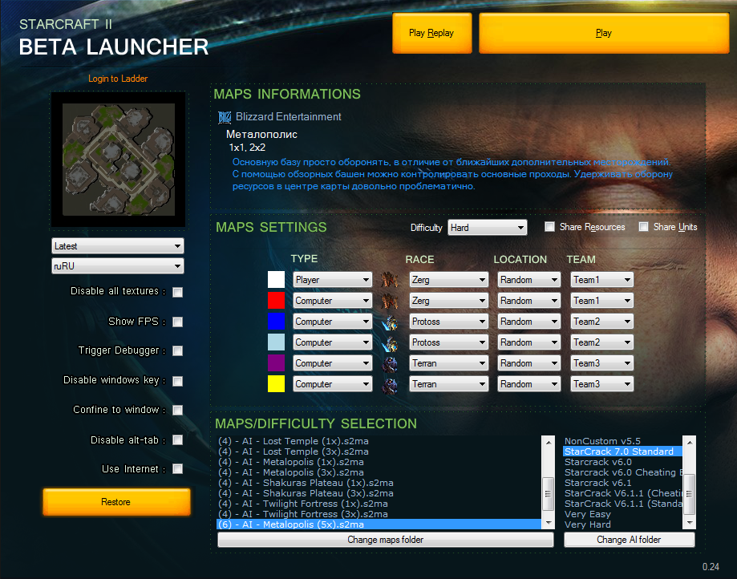This screenshot has width=737, height=579.
Task: Select map Shakuras Plateau (1x).s2ma
Action: tap(379, 483)
